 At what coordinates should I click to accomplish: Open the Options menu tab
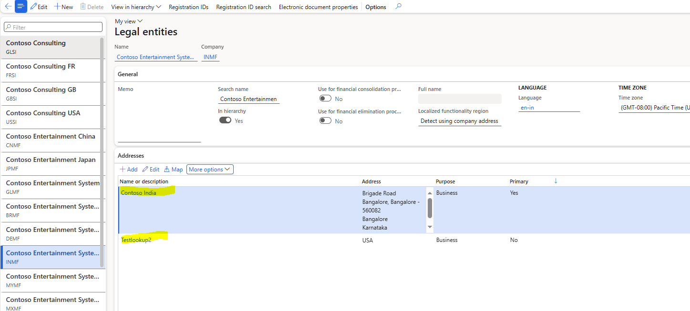pos(376,7)
